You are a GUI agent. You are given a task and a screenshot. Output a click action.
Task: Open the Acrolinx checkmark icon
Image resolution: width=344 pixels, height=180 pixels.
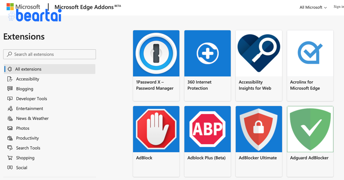(310, 53)
